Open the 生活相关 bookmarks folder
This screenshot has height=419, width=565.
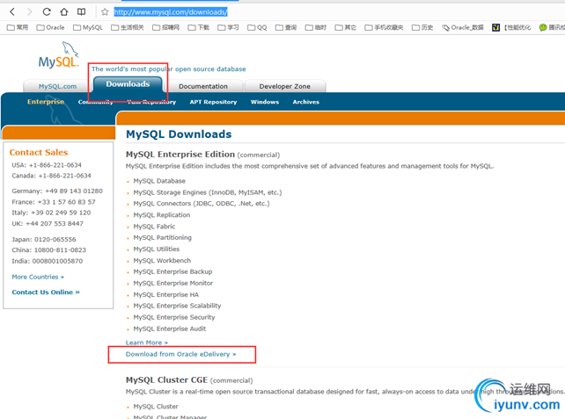tap(128, 27)
